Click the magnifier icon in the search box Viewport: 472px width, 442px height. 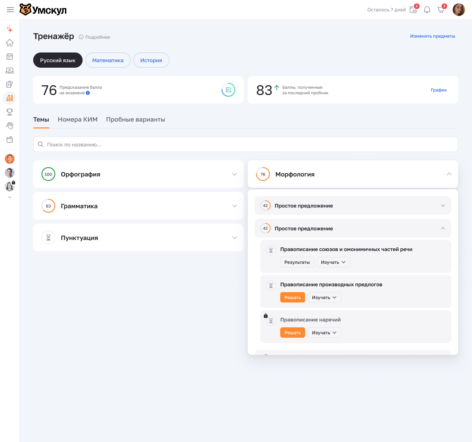point(41,144)
